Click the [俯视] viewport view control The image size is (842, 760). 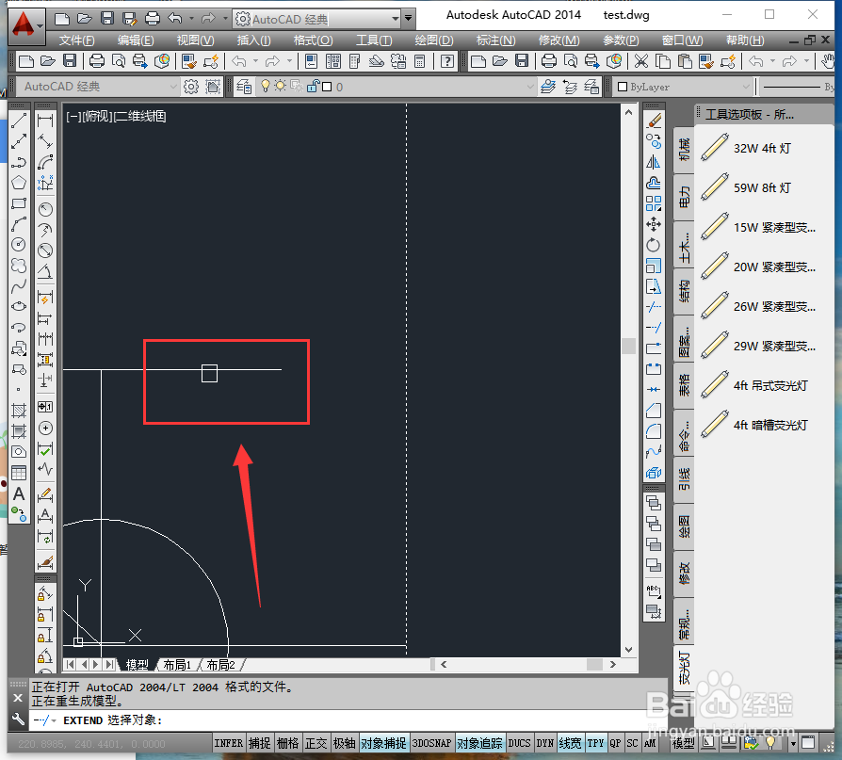[x=98, y=116]
